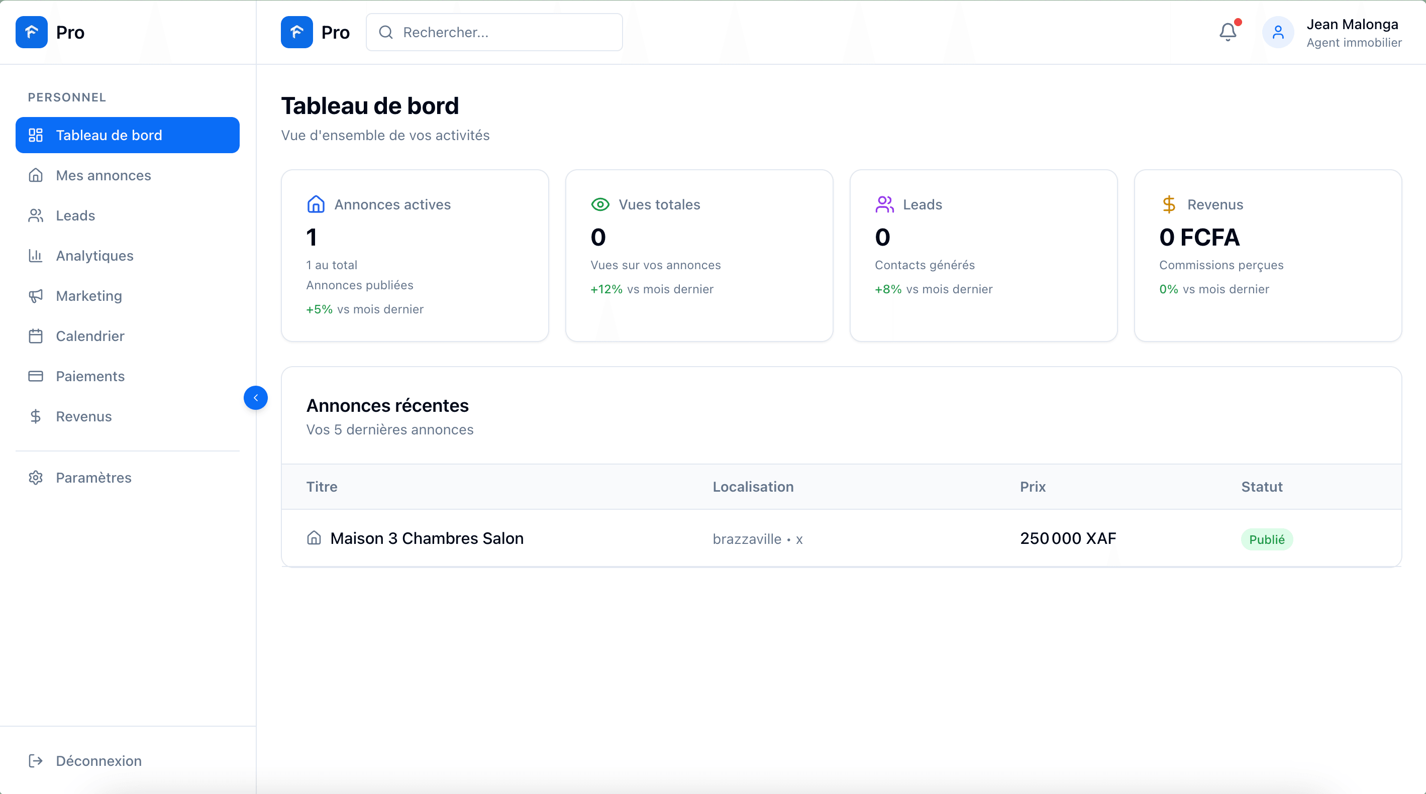Open Analytiques via the bar chart icon
Screen dimensions: 1426x794
click(x=36, y=256)
